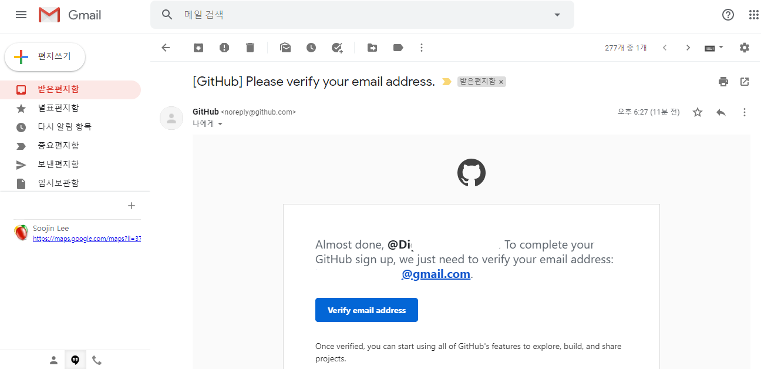Open the 별표편지함 folder
The width and height of the screenshot is (761, 369).
58,108
